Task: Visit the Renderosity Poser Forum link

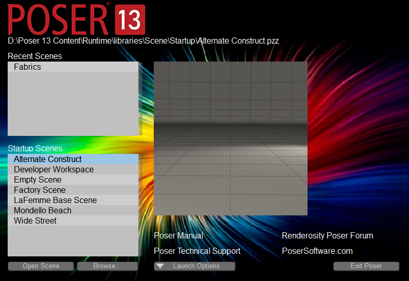Action: coord(328,235)
